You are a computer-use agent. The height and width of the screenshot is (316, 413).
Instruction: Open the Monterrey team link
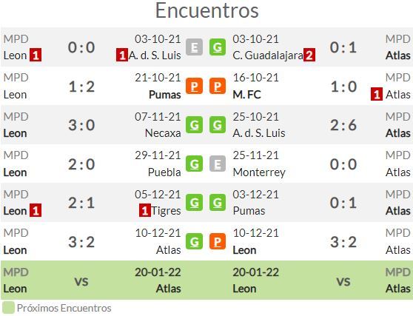[259, 172]
